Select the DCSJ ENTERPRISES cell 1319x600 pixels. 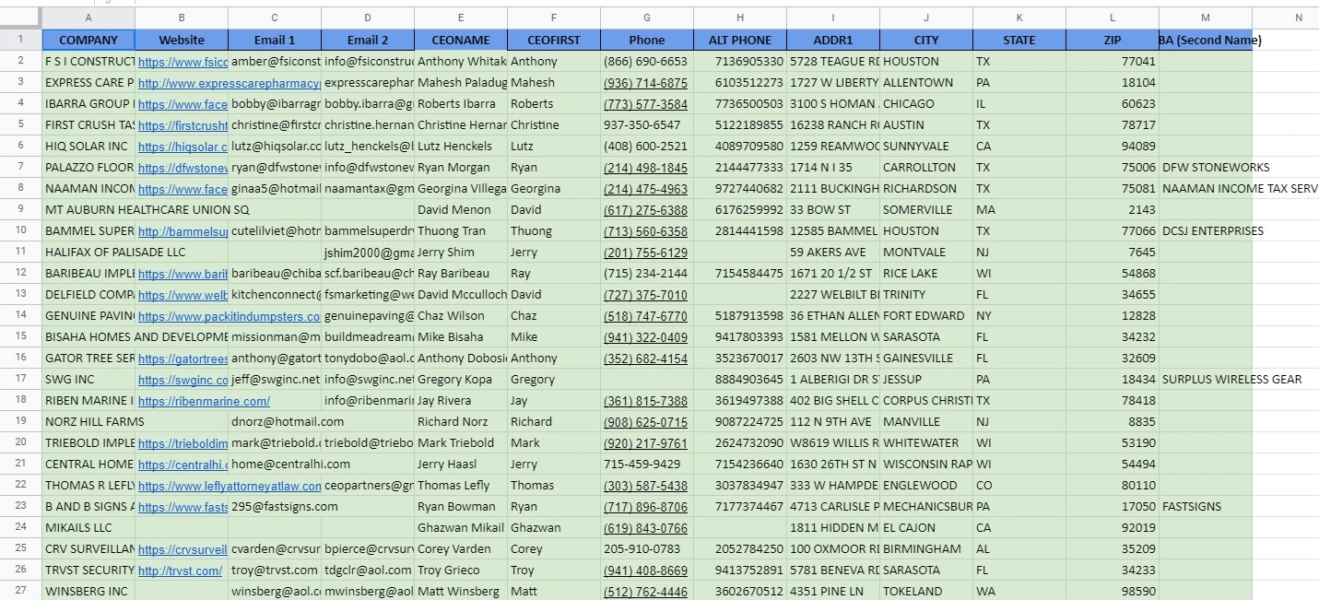point(1206,231)
